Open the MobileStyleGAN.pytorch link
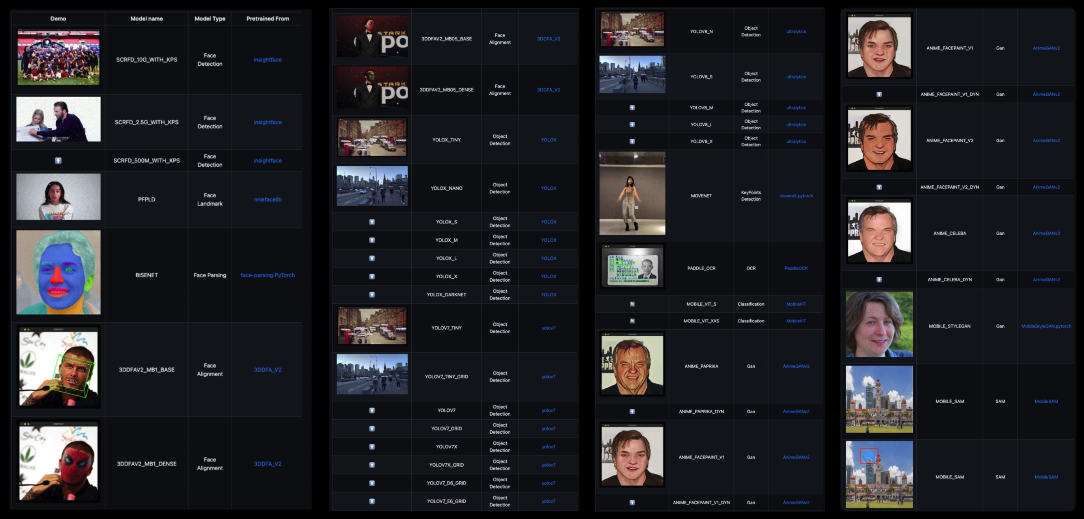The width and height of the screenshot is (1084, 519). click(1046, 326)
